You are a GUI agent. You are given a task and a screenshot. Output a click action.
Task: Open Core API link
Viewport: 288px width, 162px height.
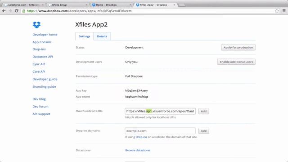[39, 72]
